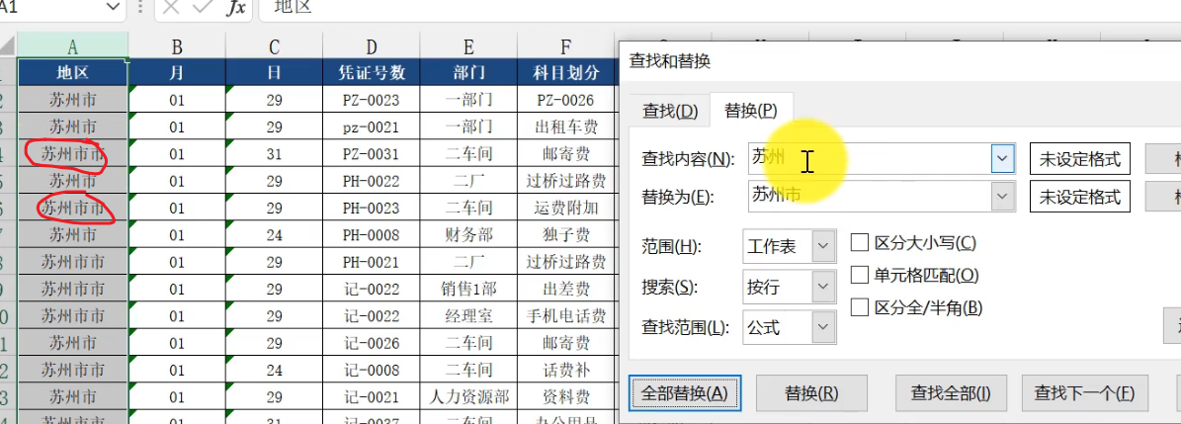Select column B header
This screenshot has height=424, width=1181.
177,46
